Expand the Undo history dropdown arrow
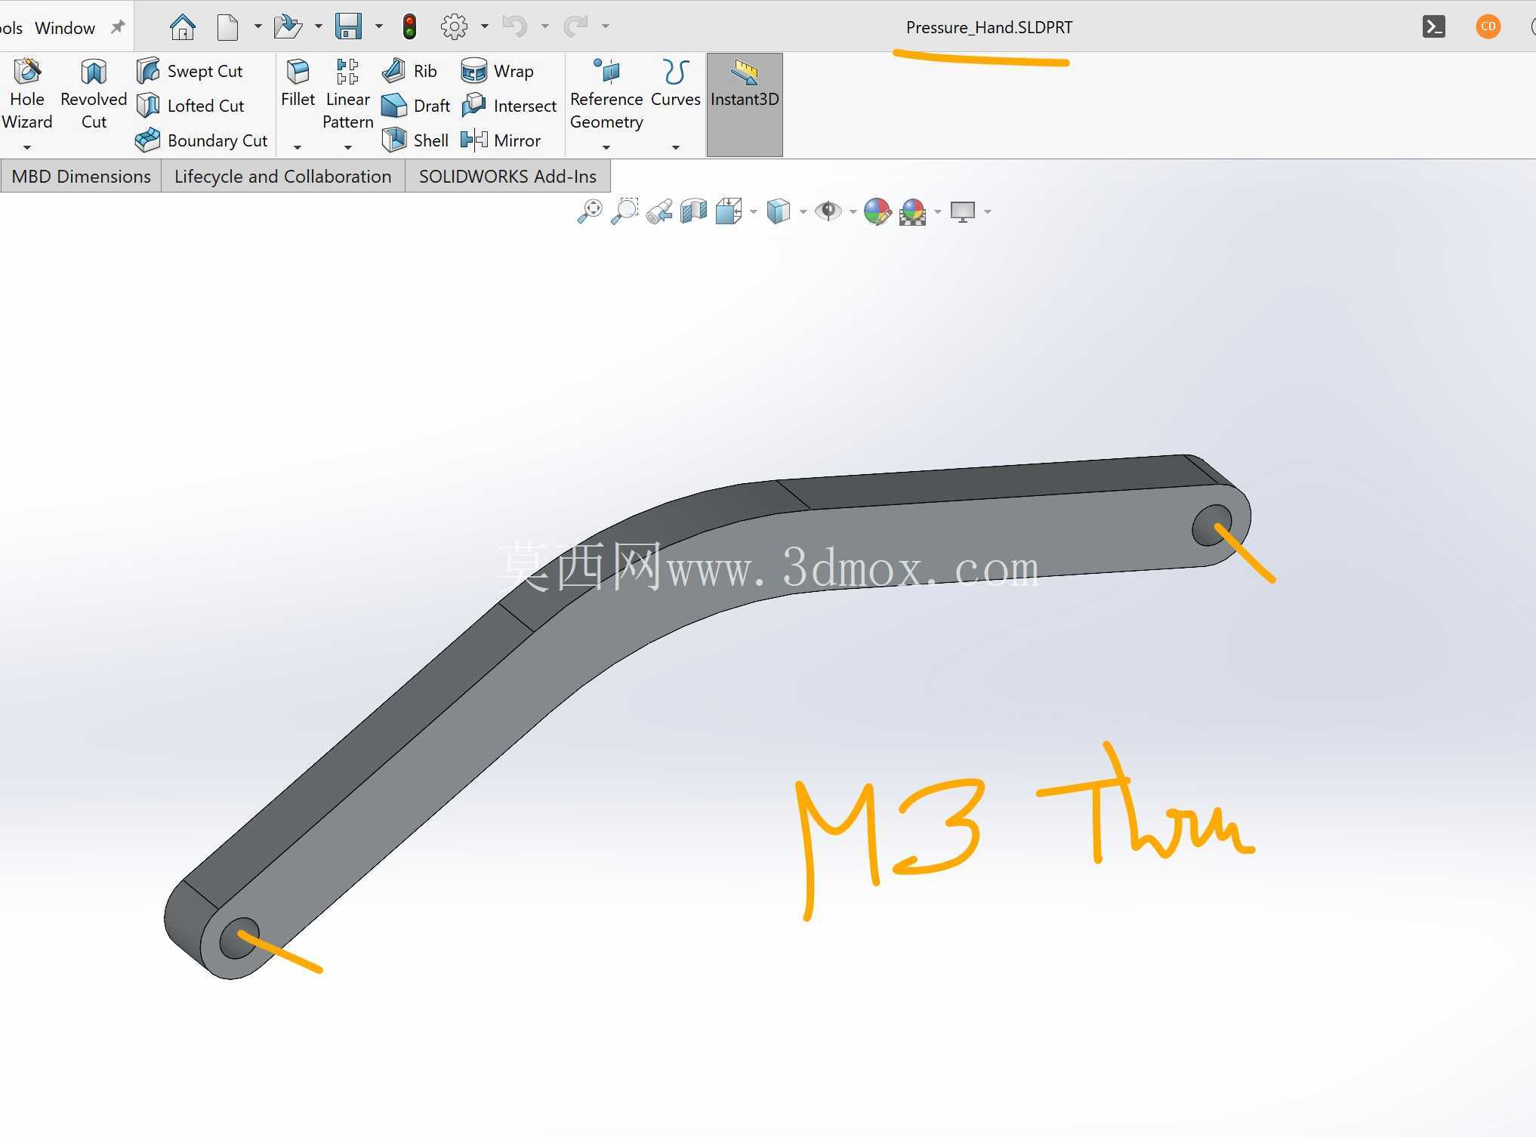The width and height of the screenshot is (1536, 1137). 544,26
